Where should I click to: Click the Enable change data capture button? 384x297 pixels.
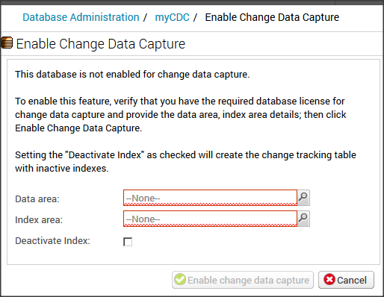point(243,280)
